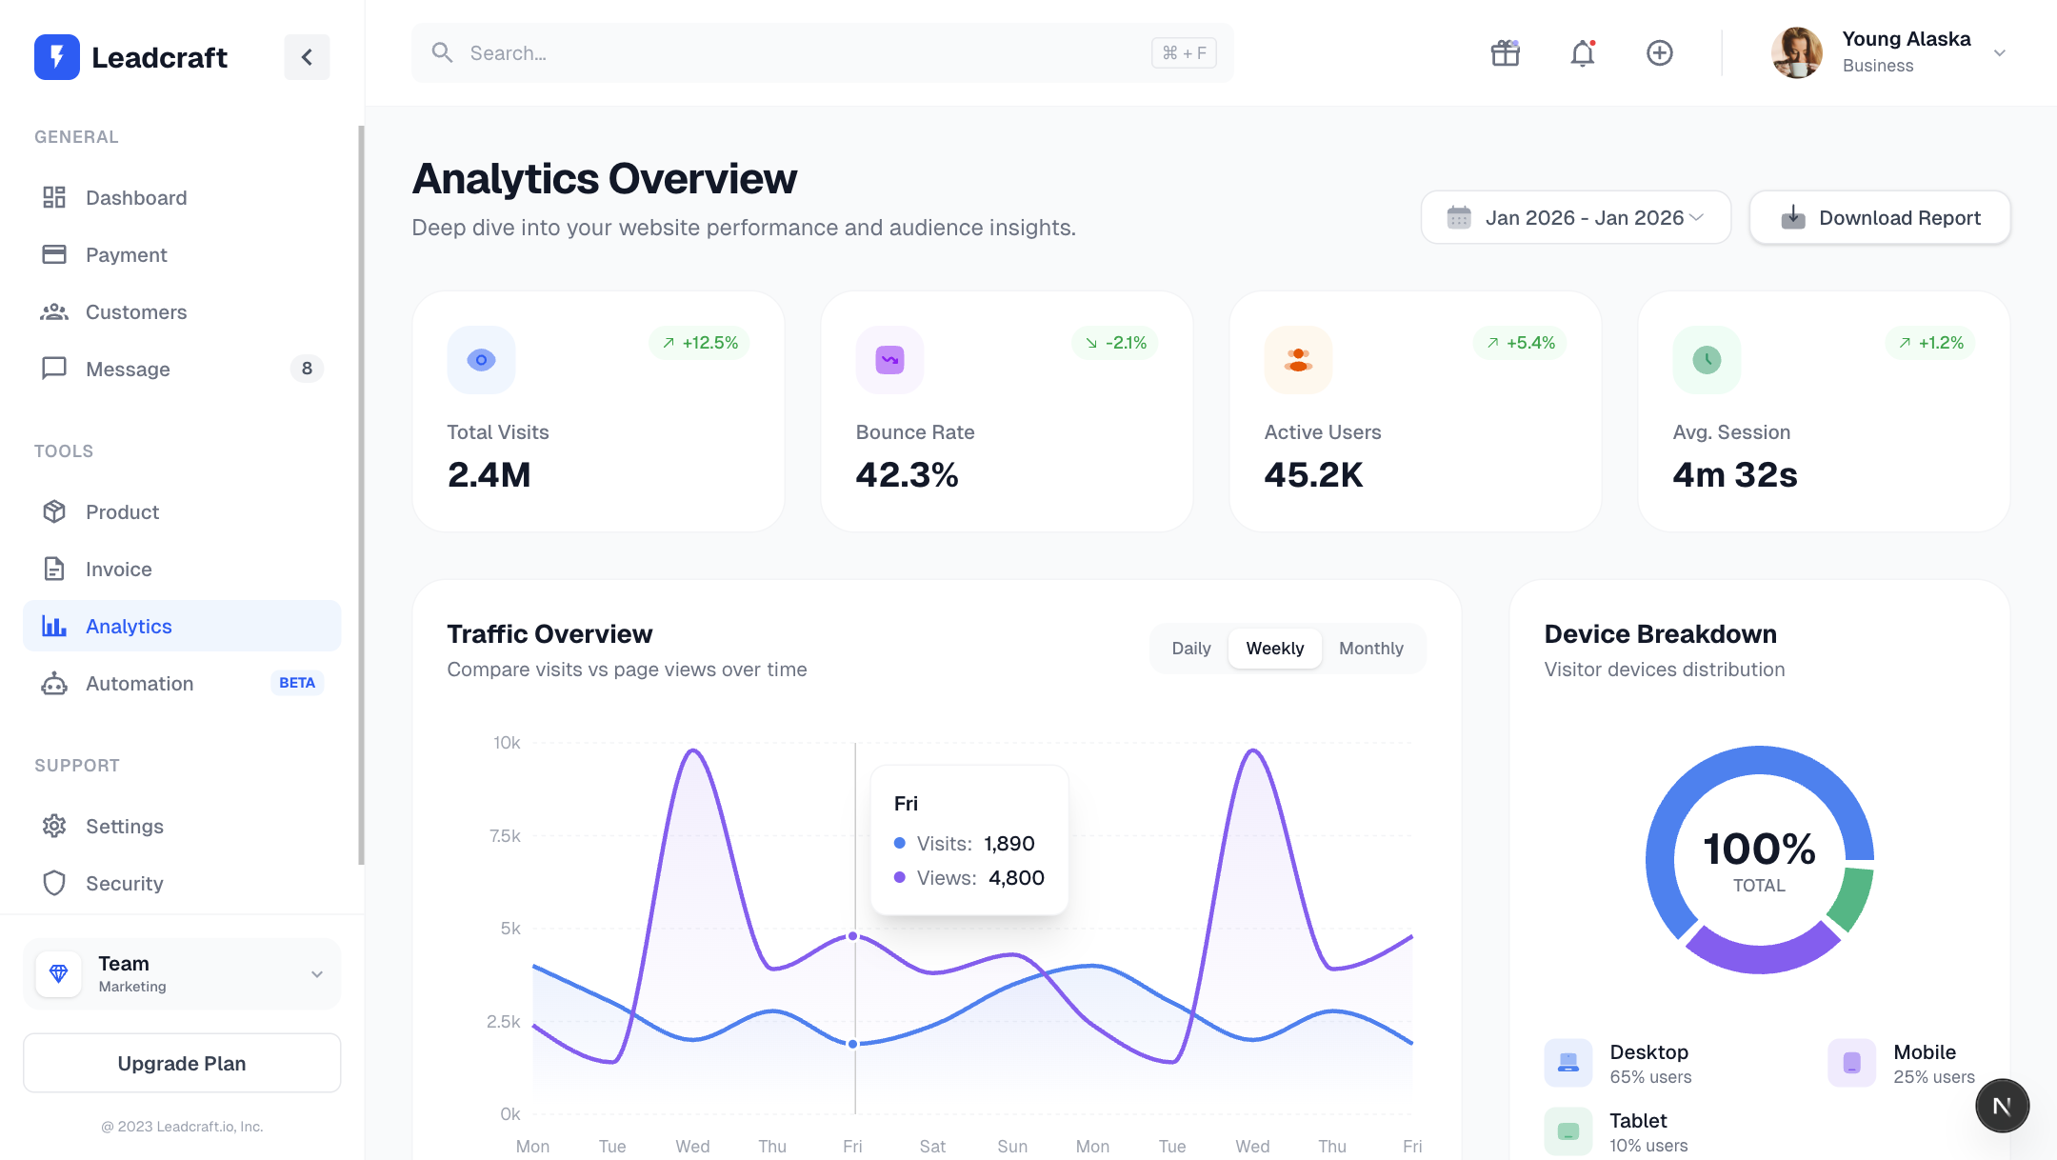Click the Download Report button
The image size is (2057, 1160).
coord(1880,218)
